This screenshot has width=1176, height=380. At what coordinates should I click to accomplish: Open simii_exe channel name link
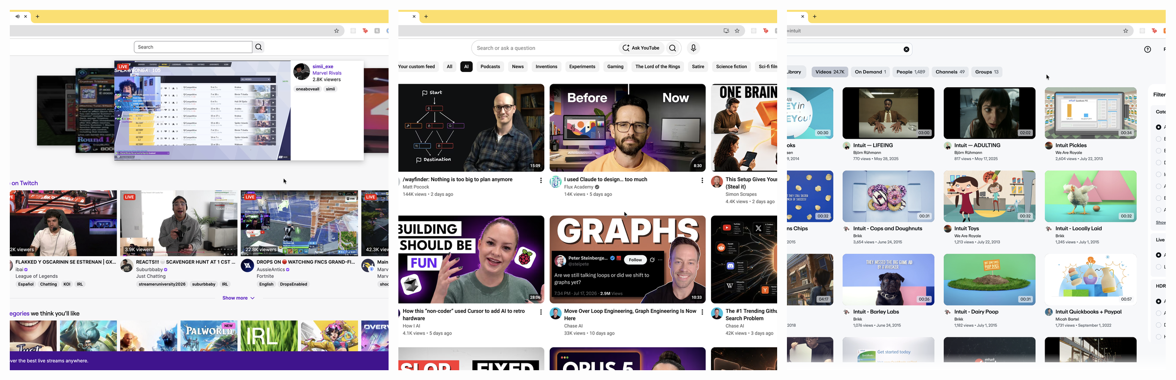323,67
